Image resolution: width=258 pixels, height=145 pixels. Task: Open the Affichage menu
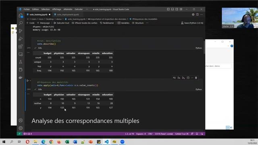(56, 9)
